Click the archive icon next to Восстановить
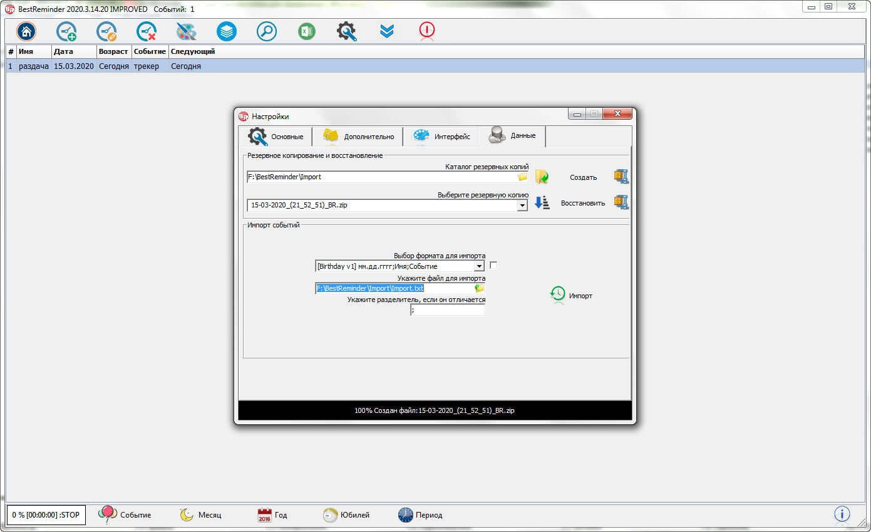The height and width of the screenshot is (532, 871). [x=621, y=202]
